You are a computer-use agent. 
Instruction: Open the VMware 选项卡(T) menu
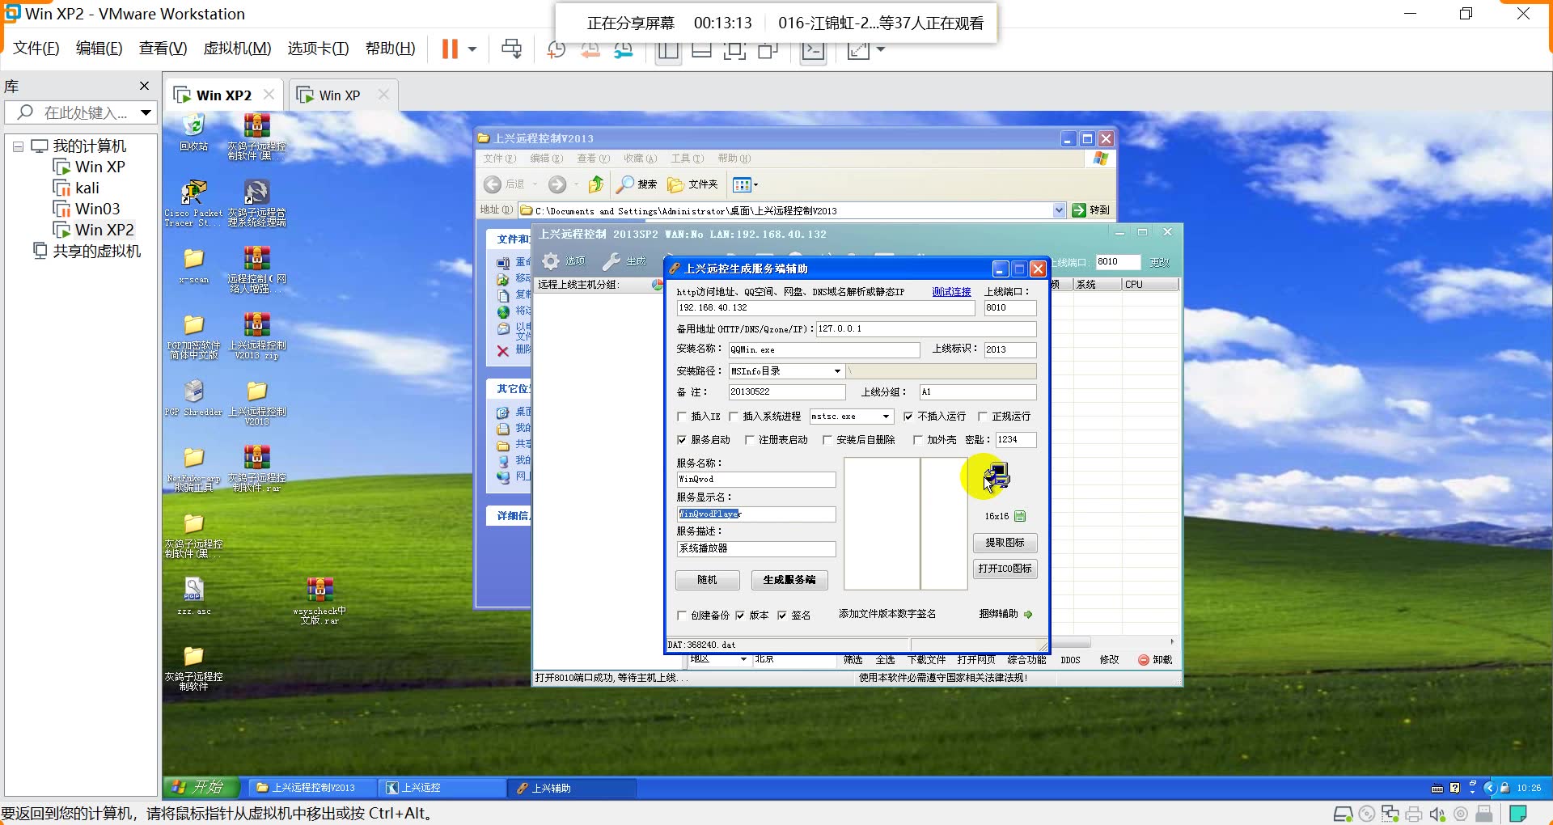point(318,49)
